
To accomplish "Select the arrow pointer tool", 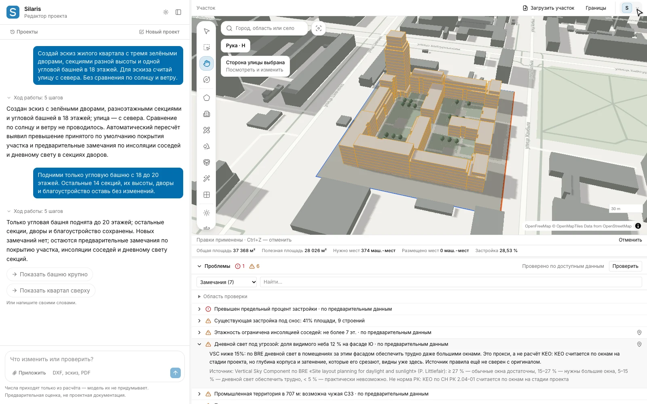I will click(207, 32).
